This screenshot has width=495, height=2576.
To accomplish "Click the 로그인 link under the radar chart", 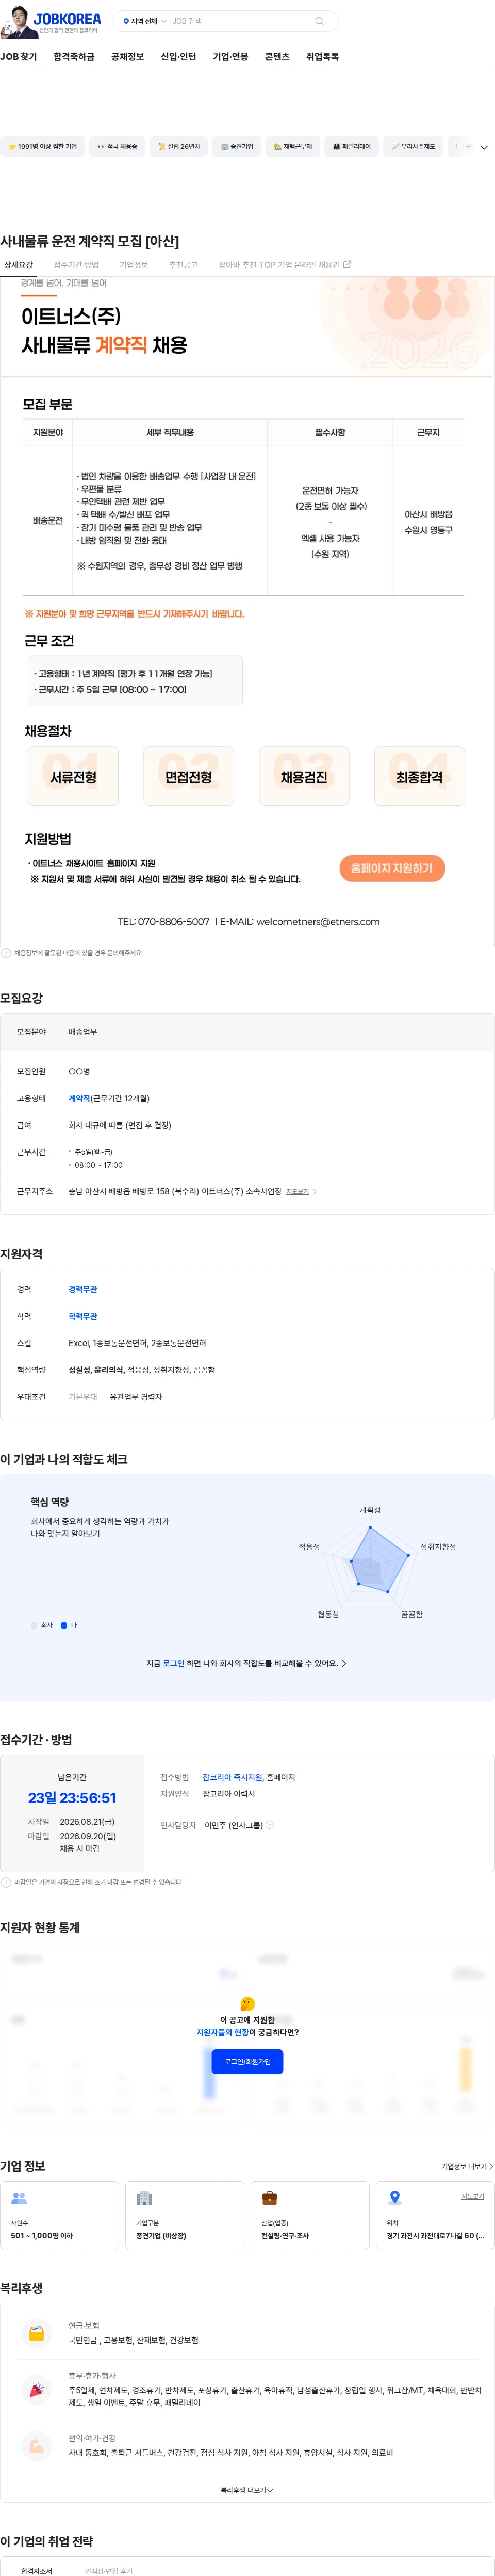I will pos(174,1663).
